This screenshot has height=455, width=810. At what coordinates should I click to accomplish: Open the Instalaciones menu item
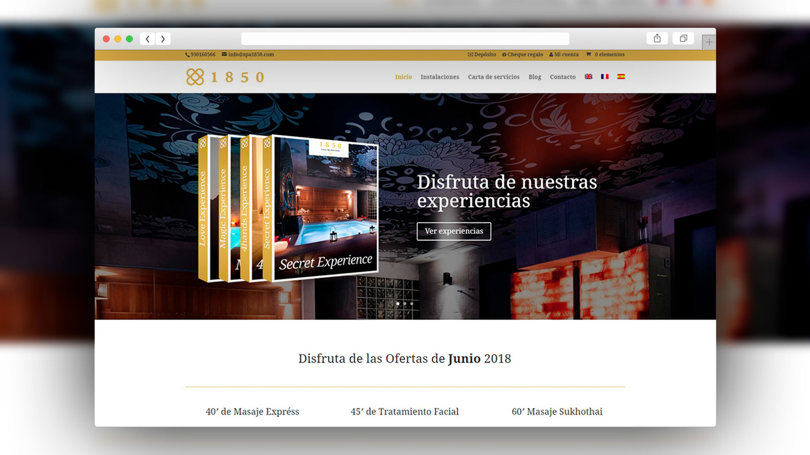[x=440, y=77]
